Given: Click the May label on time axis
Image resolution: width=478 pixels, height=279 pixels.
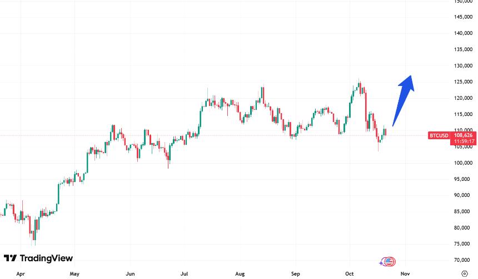Looking at the screenshot, I should coord(76,273).
